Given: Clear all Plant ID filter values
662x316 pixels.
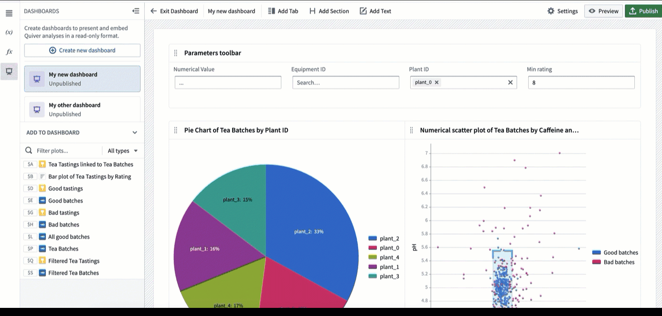Looking at the screenshot, I should (x=510, y=82).
